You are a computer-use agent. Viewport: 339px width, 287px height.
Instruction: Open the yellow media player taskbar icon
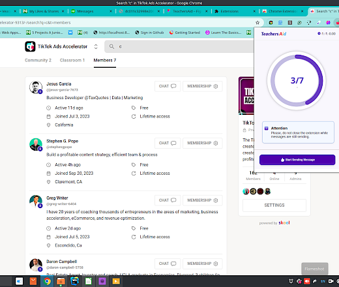click(116, 281)
